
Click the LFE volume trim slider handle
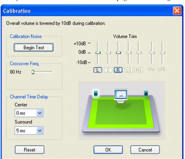click(x=162, y=52)
